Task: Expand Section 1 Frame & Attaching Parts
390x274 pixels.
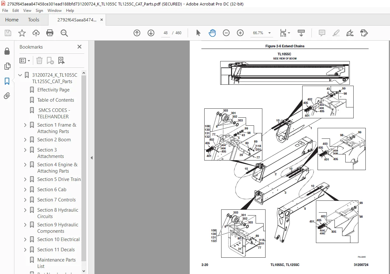Action: coord(25,125)
